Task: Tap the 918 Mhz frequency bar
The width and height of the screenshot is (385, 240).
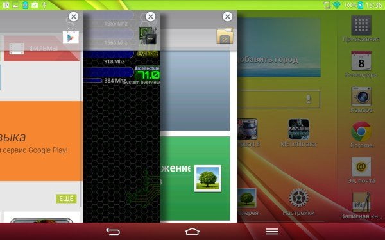Action: click(x=109, y=54)
